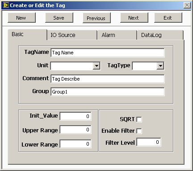Save the current tag

point(59,18)
